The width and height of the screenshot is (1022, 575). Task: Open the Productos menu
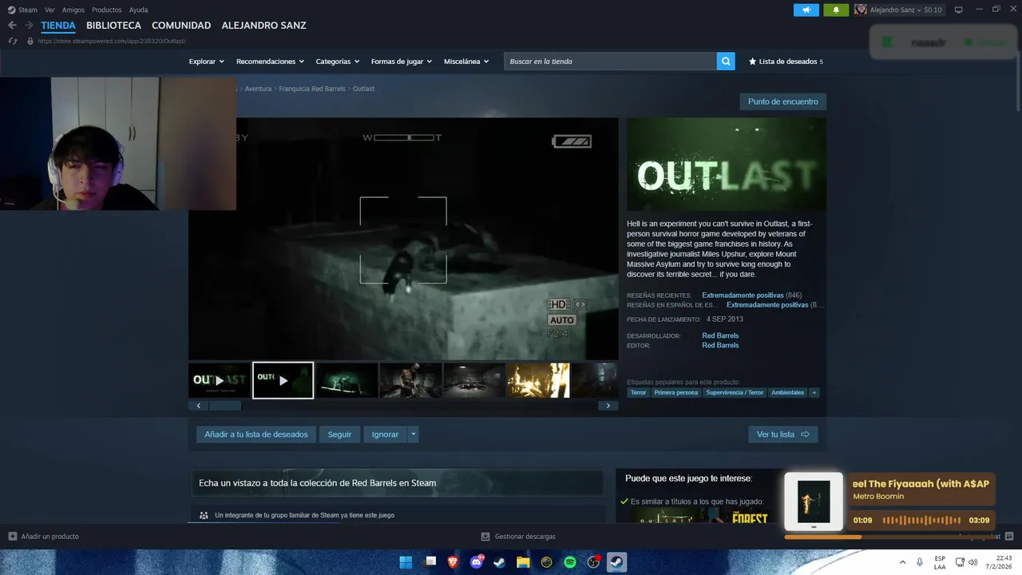point(107,10)
